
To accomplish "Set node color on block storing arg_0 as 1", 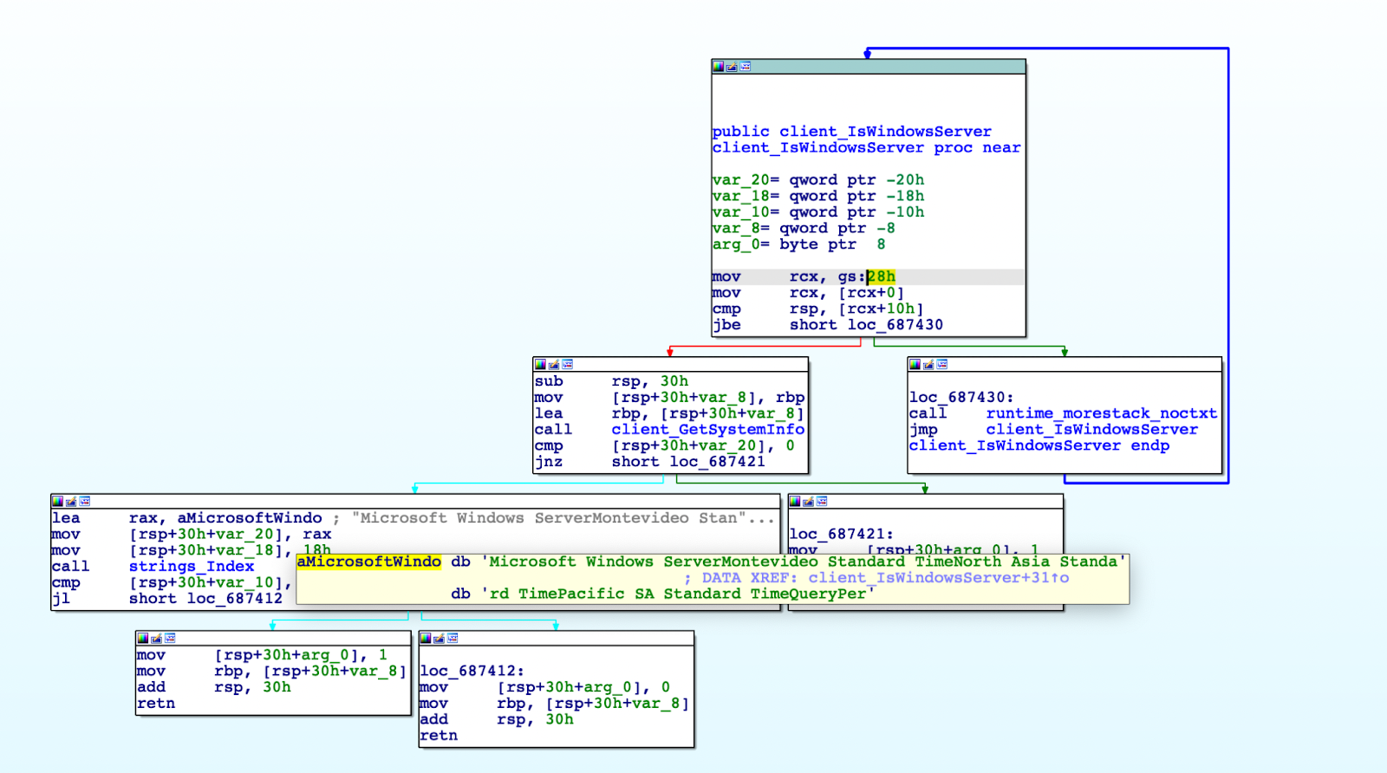I will tap(142, 639).
